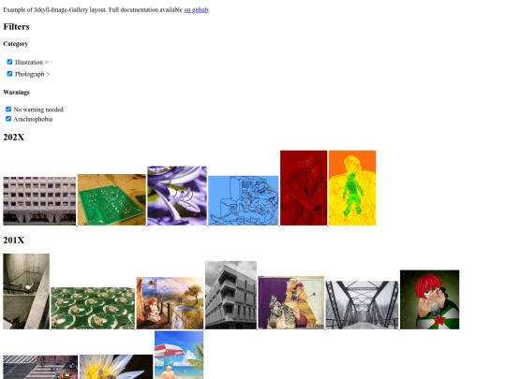This screenshot has height=379, width=506.
Task: Open the blue line-art illustration
Action: click(x=244, y=200)
